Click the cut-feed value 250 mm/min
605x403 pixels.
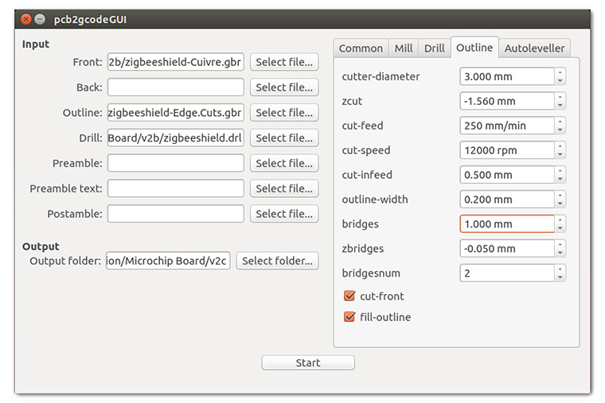[507, 126]
